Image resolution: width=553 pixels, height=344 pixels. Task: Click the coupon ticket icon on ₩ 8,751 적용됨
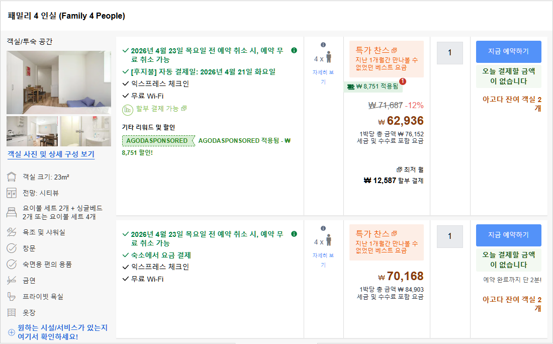pos(350,87)
